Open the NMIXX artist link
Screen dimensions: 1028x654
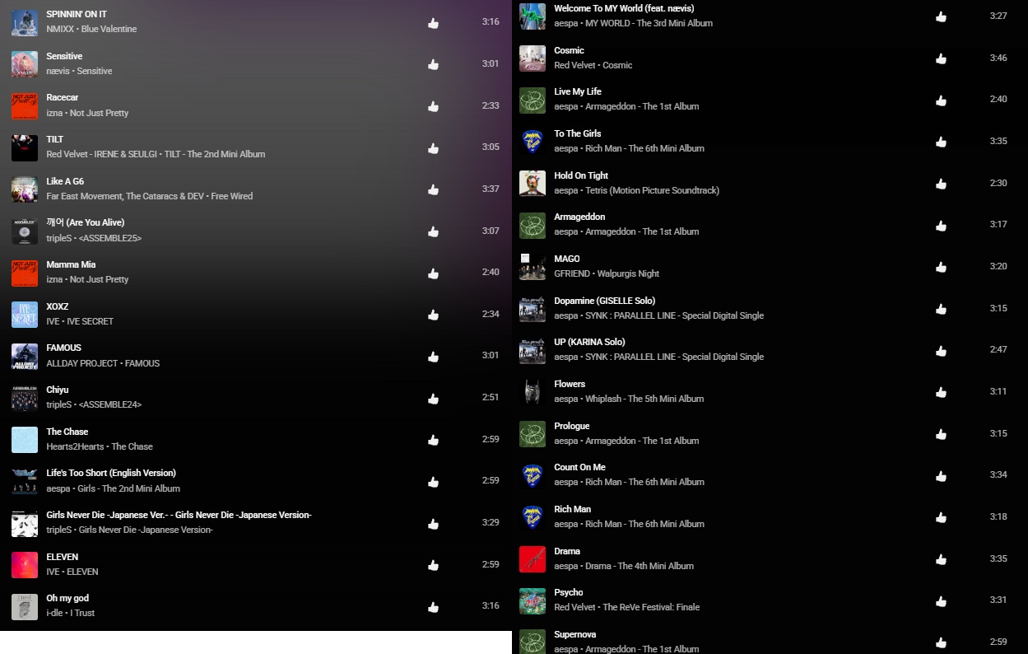pyautogui.click(x=60, y=30)
